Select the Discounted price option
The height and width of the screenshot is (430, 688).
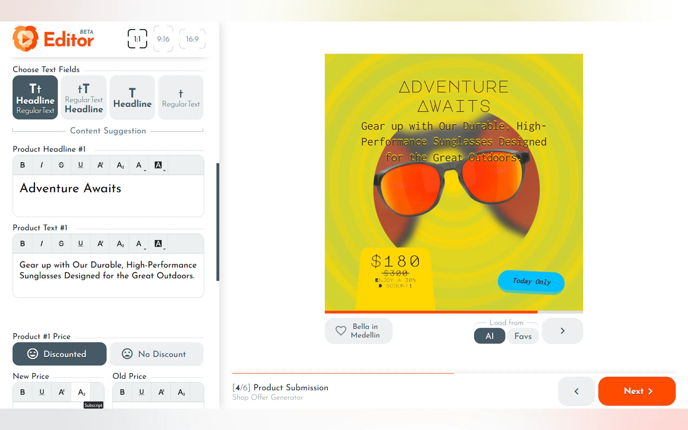coord(59,354)
